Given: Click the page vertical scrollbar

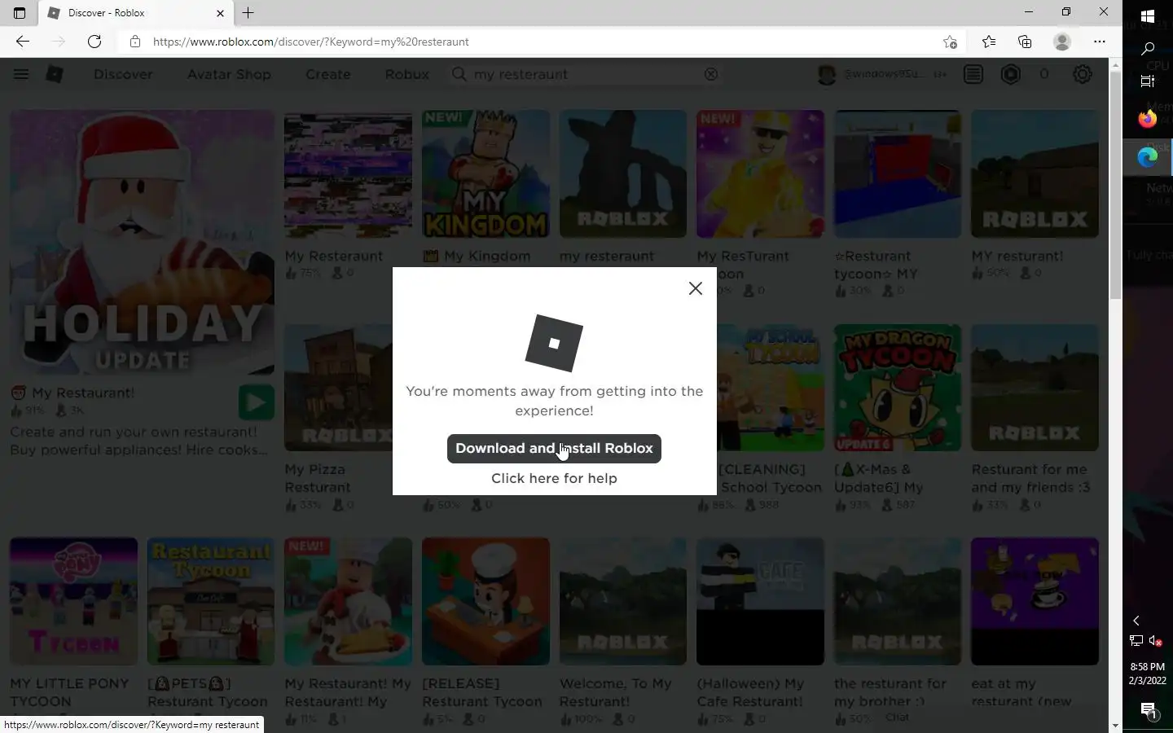Looking at the screenshot, I should tap(1115, 186).
